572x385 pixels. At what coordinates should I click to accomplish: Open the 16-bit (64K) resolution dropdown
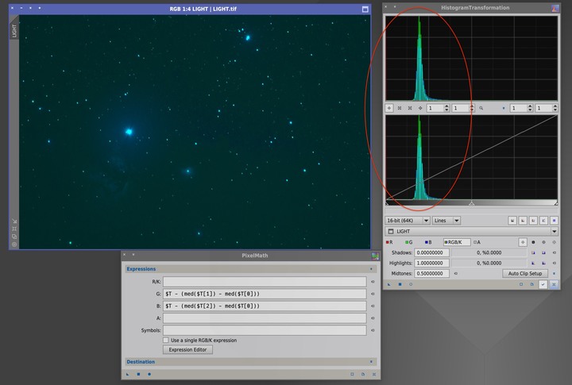408,221
